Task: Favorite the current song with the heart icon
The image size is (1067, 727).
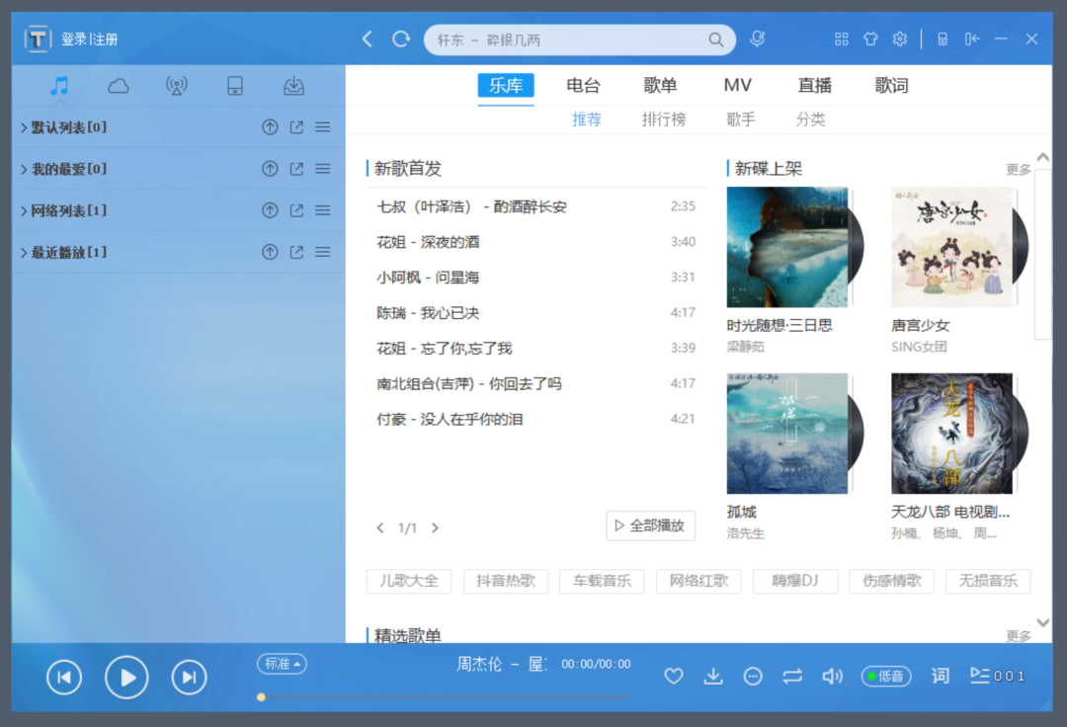Action: 674,676
